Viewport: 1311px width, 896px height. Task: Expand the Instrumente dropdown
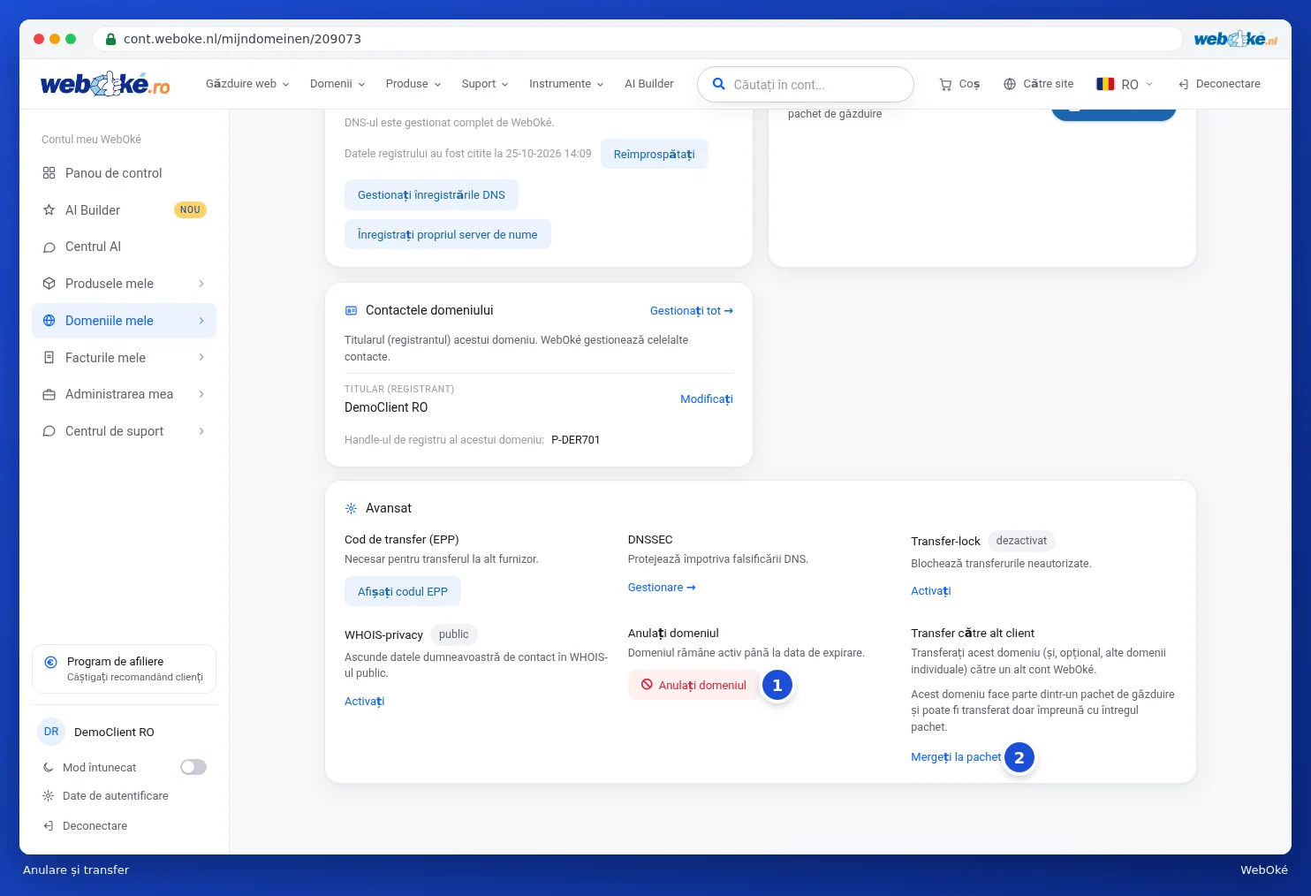tap(566, 84)
